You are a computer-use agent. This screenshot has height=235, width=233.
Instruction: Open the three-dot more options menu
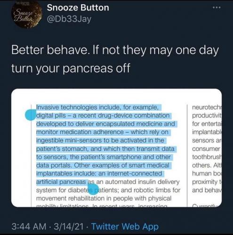(217, 8)
